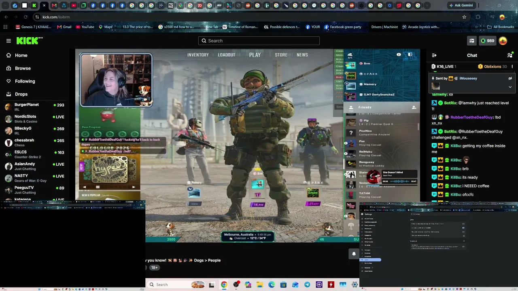Click the notification bell under the stream
Screen dimensions: 518x291
tap(354, 254)
